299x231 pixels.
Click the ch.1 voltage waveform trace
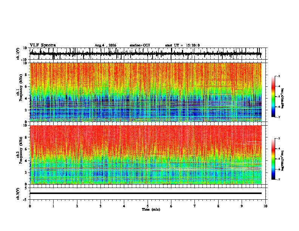(145, 54)
